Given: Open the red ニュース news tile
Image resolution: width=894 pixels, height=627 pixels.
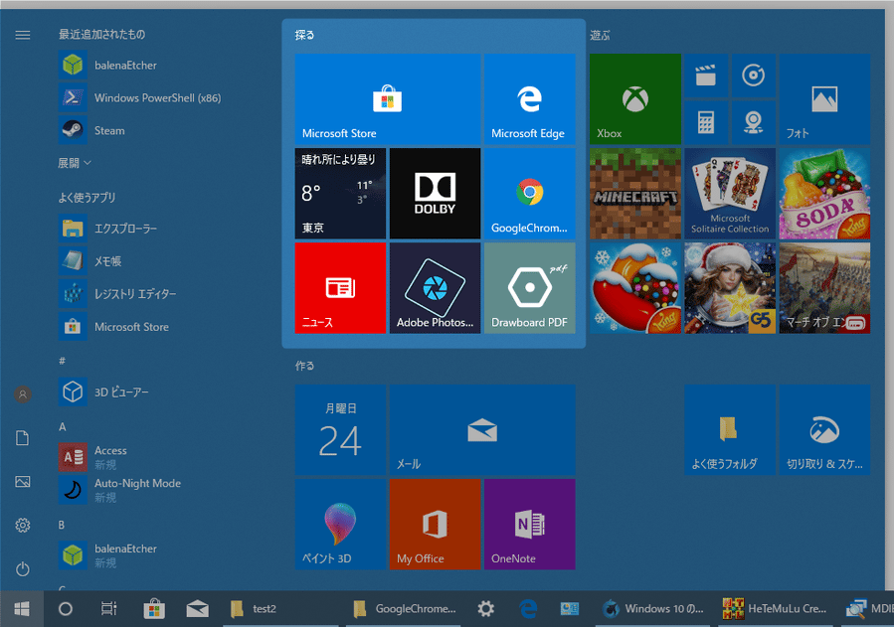Looking at the screenshot, I should coord(340,288).
